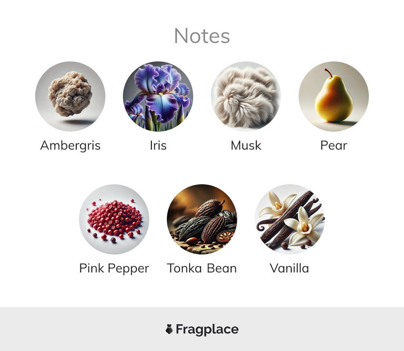Click the Ambergris label text
This screenshot has width=404, height=351.
click(70, 145)
